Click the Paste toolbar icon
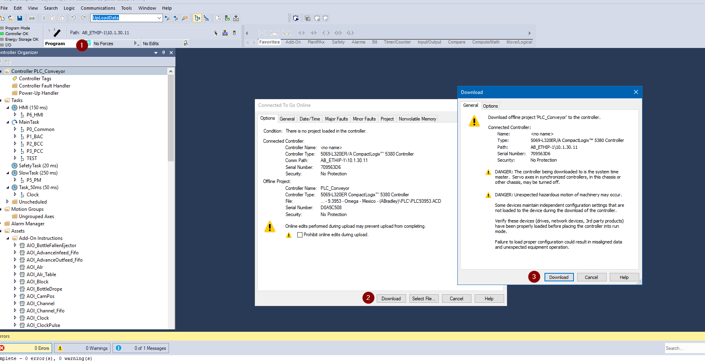Screen dimensions: 705x364 coord(62,18)
